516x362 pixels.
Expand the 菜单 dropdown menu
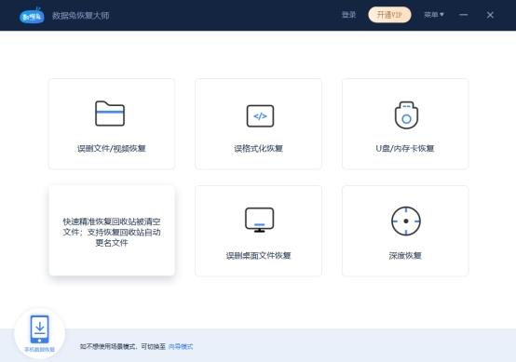pos(434,15)
